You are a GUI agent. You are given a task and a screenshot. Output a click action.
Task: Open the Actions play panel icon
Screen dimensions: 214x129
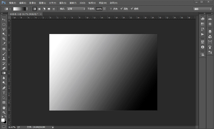(202, 34)
